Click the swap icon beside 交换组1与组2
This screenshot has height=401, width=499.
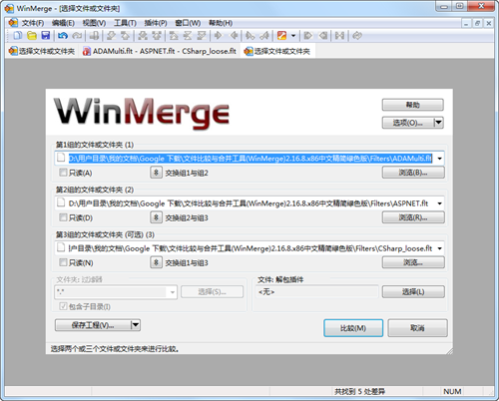pyautogui.click(x=156, y=173)
